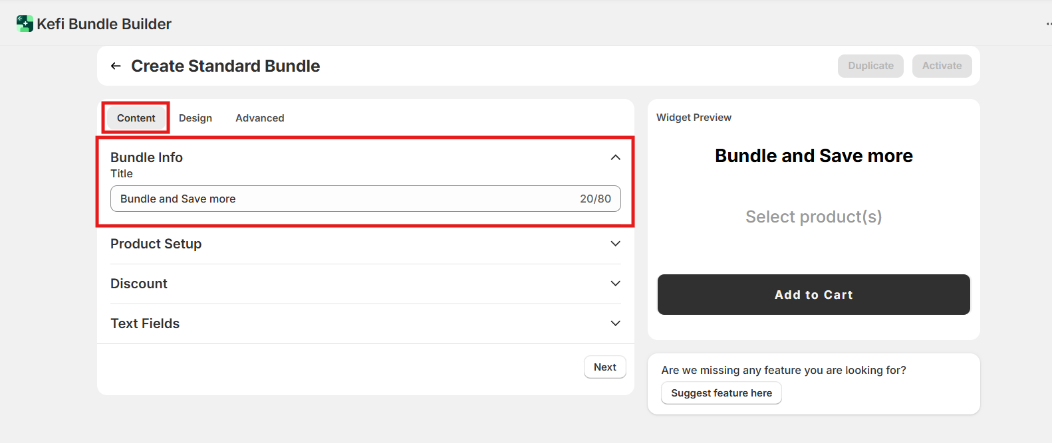Expand the Product Setup chevron

(x=615, y=244)
